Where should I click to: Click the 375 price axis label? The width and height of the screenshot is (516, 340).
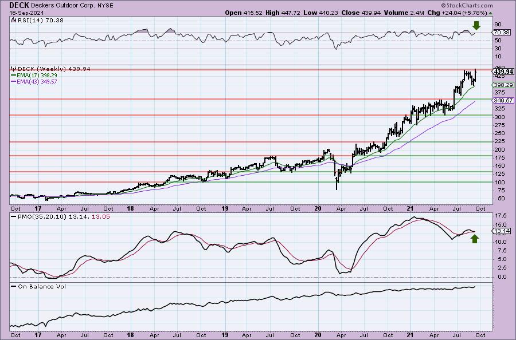[x=499, y=92]
